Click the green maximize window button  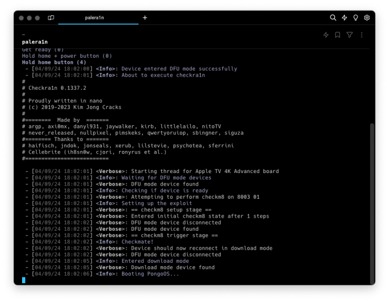pos(37,18)
